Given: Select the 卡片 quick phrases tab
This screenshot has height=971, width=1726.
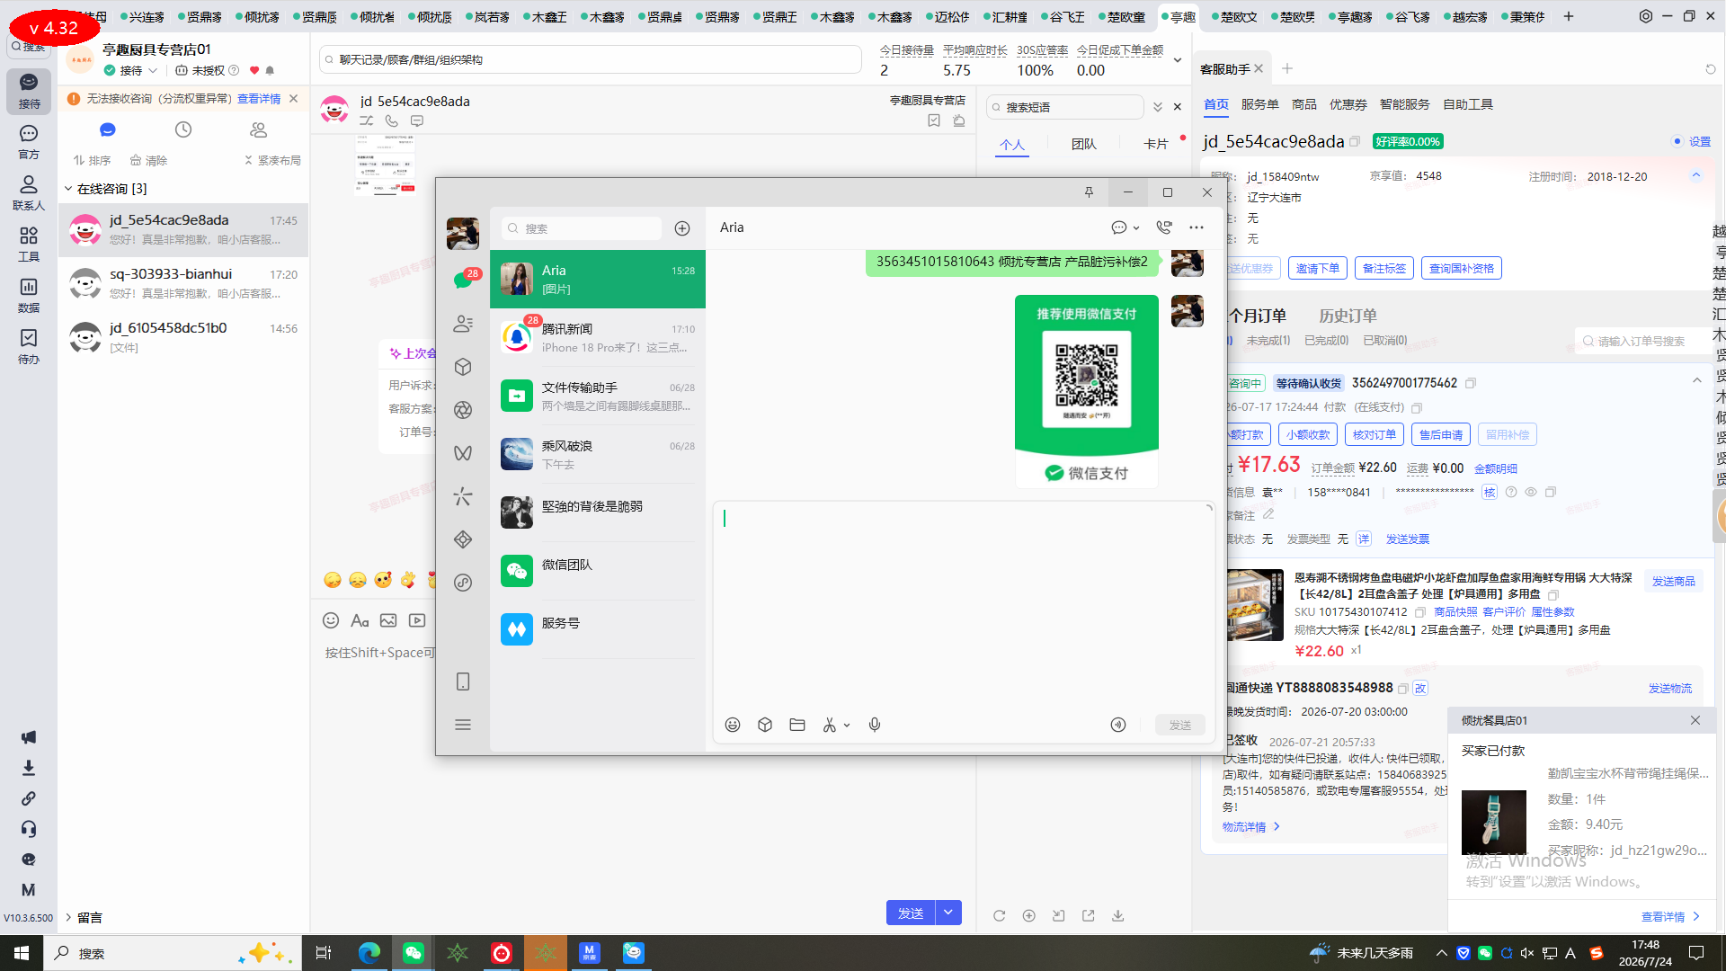Looking at the screenshot, I should point(1155,144).
